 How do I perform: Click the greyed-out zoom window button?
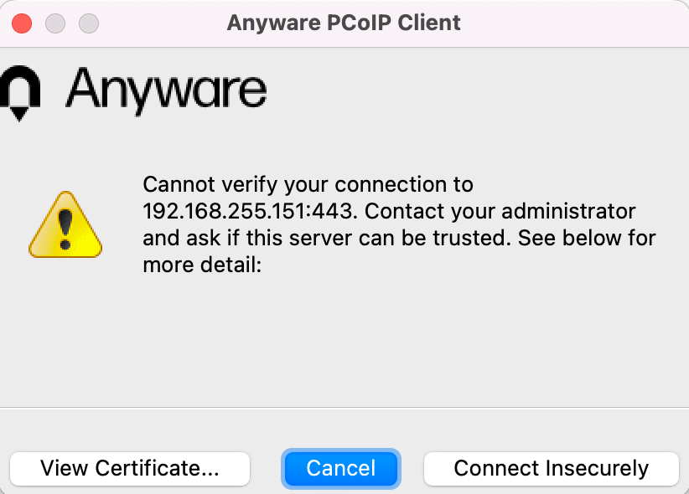89,23
